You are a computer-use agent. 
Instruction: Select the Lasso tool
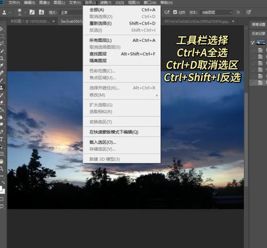(x=1, y=44)
